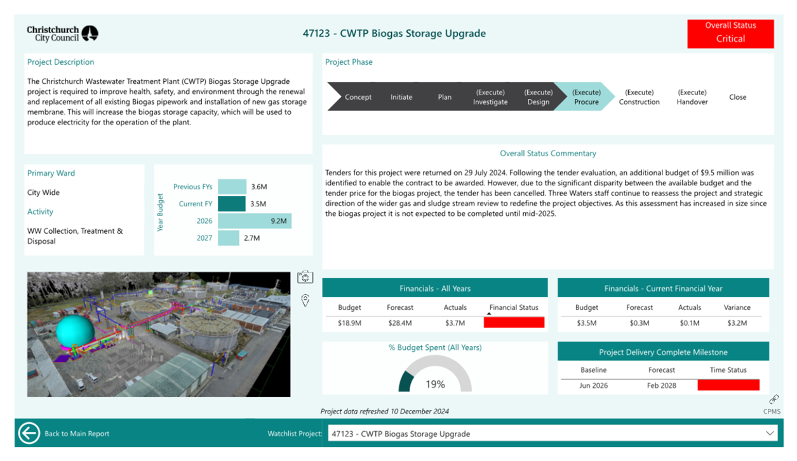Click the % Budget Spent (All Years) title
This screenshot has width=797, height=461.
[435, 347]
